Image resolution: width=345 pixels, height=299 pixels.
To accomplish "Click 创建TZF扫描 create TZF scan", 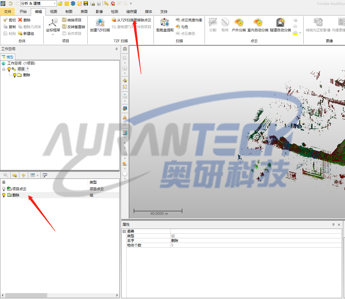I will [100, 25].
